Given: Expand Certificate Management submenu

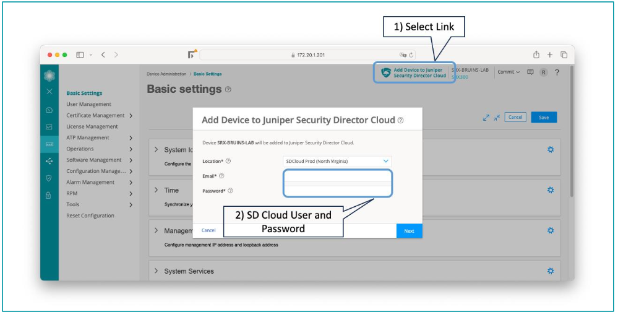Looking at the screenshot, I should (x=131, y=116).
